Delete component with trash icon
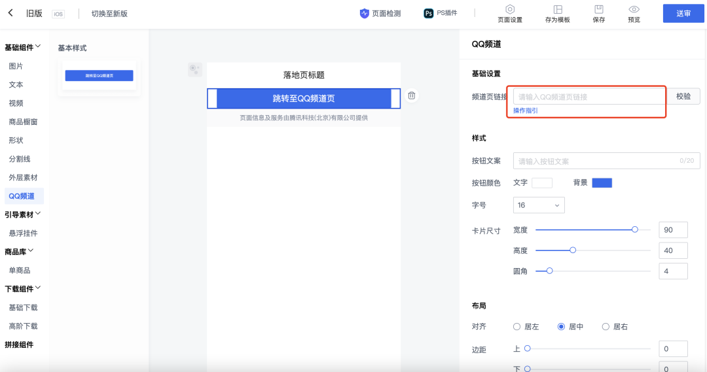Screen dimensions: 707x372 coord(411,96)
